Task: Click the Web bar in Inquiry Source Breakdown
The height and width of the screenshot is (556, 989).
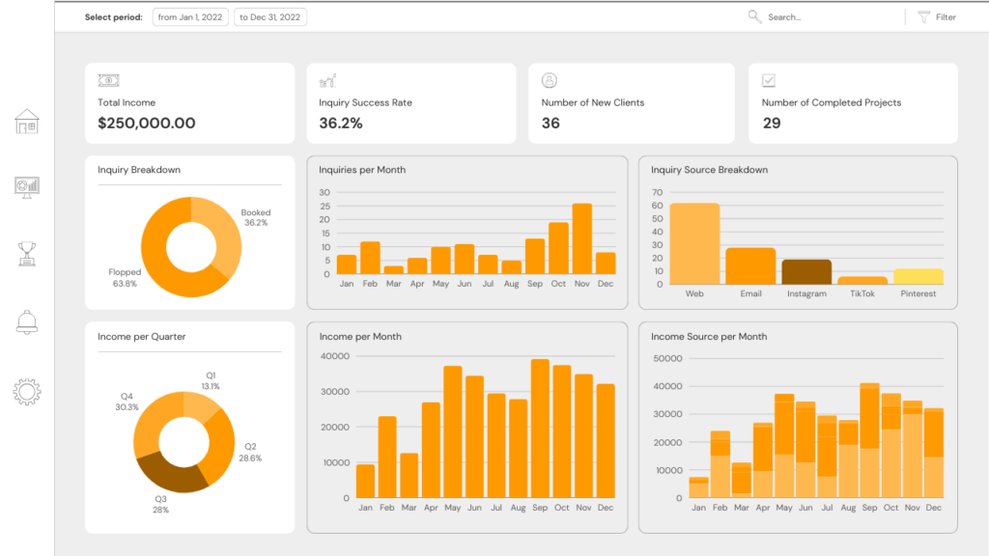Action: (x=694, y=243)
